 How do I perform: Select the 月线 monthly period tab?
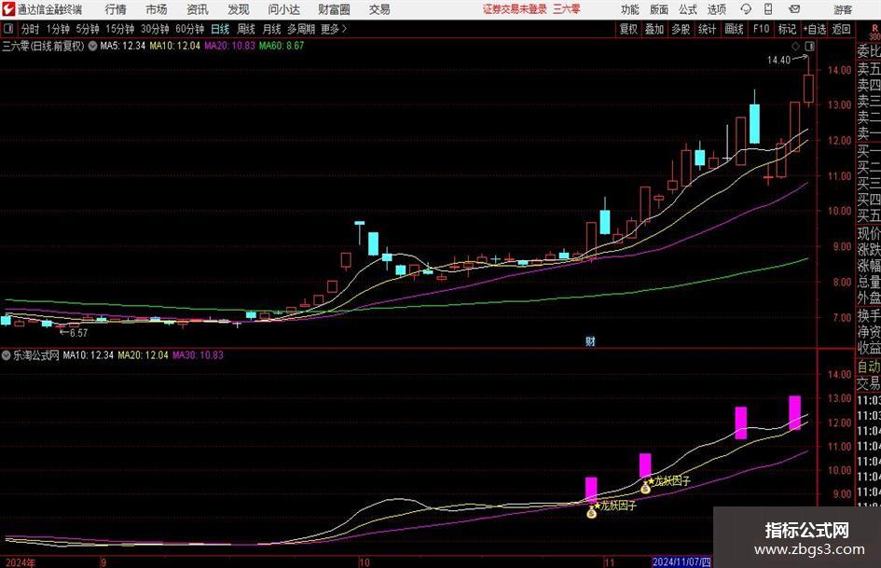pos(272,29)
